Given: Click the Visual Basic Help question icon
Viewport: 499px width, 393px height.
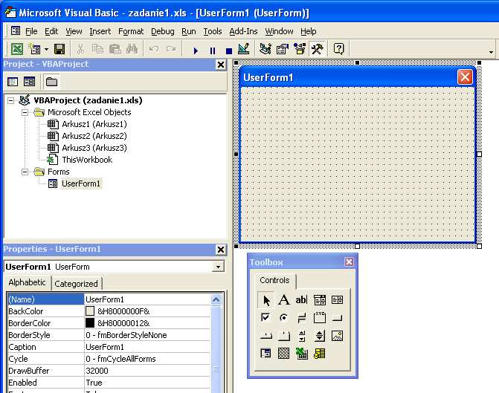Looking at the screenshot, I should [x=339, y=49].
